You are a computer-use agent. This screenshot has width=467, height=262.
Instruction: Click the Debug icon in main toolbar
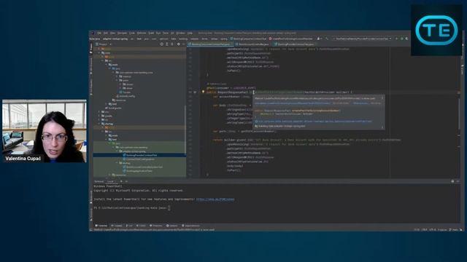click(401, 39)
